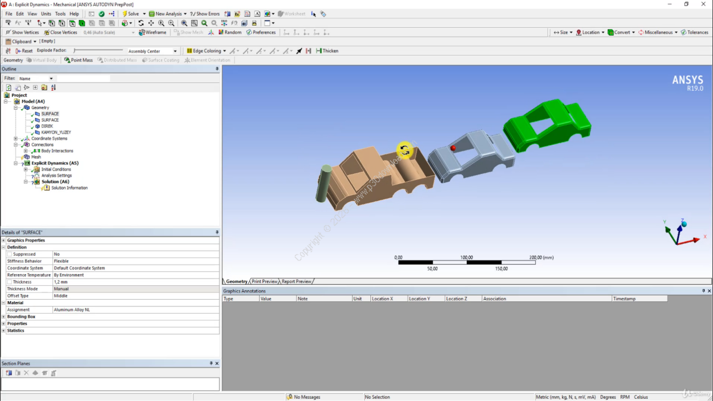Toggle Show Vertices option
The width and height of the screenshot is (713, 401).
click(x=22, y=32)
